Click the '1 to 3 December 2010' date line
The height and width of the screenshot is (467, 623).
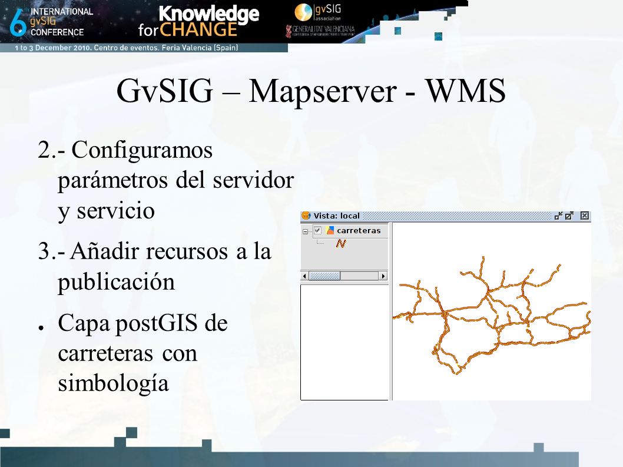(x=127, y=48)
